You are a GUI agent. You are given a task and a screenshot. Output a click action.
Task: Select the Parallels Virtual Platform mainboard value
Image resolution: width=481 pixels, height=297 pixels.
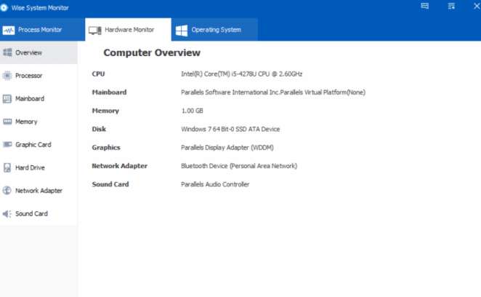[x=273, y=92]
